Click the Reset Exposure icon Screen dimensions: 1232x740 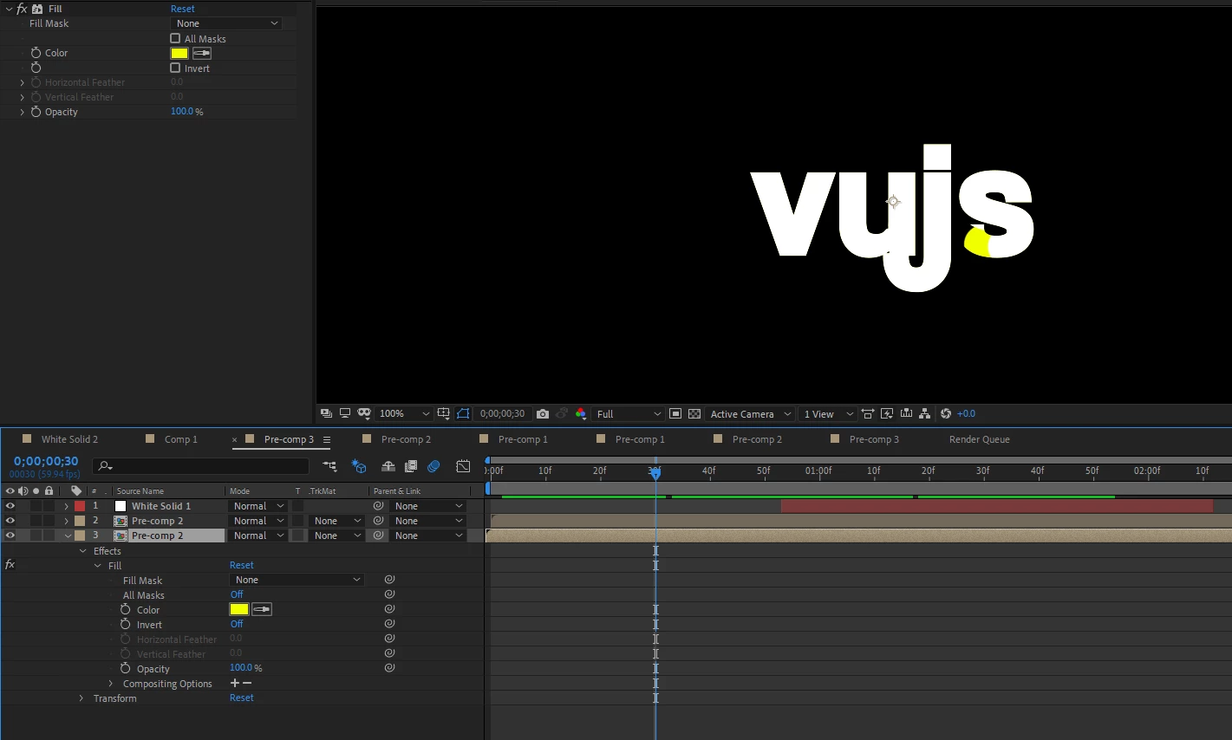click(946, 413)
